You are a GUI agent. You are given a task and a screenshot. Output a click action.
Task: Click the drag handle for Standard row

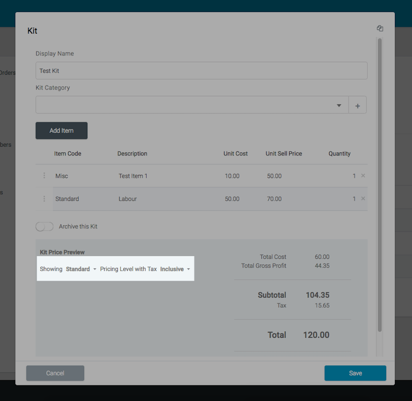(x=44, y=199)
